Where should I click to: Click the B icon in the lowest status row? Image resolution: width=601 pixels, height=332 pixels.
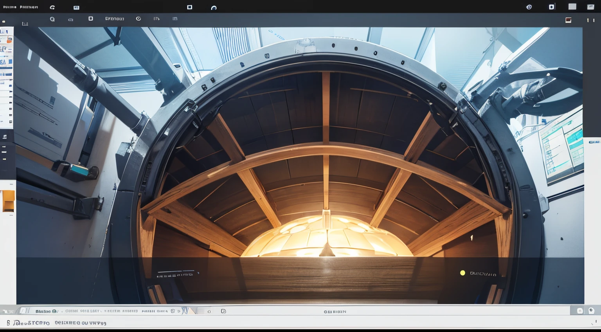[x=8, y=323]
